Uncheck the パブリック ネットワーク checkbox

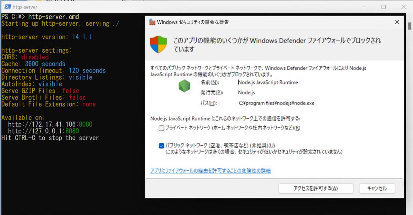[161, 146]
